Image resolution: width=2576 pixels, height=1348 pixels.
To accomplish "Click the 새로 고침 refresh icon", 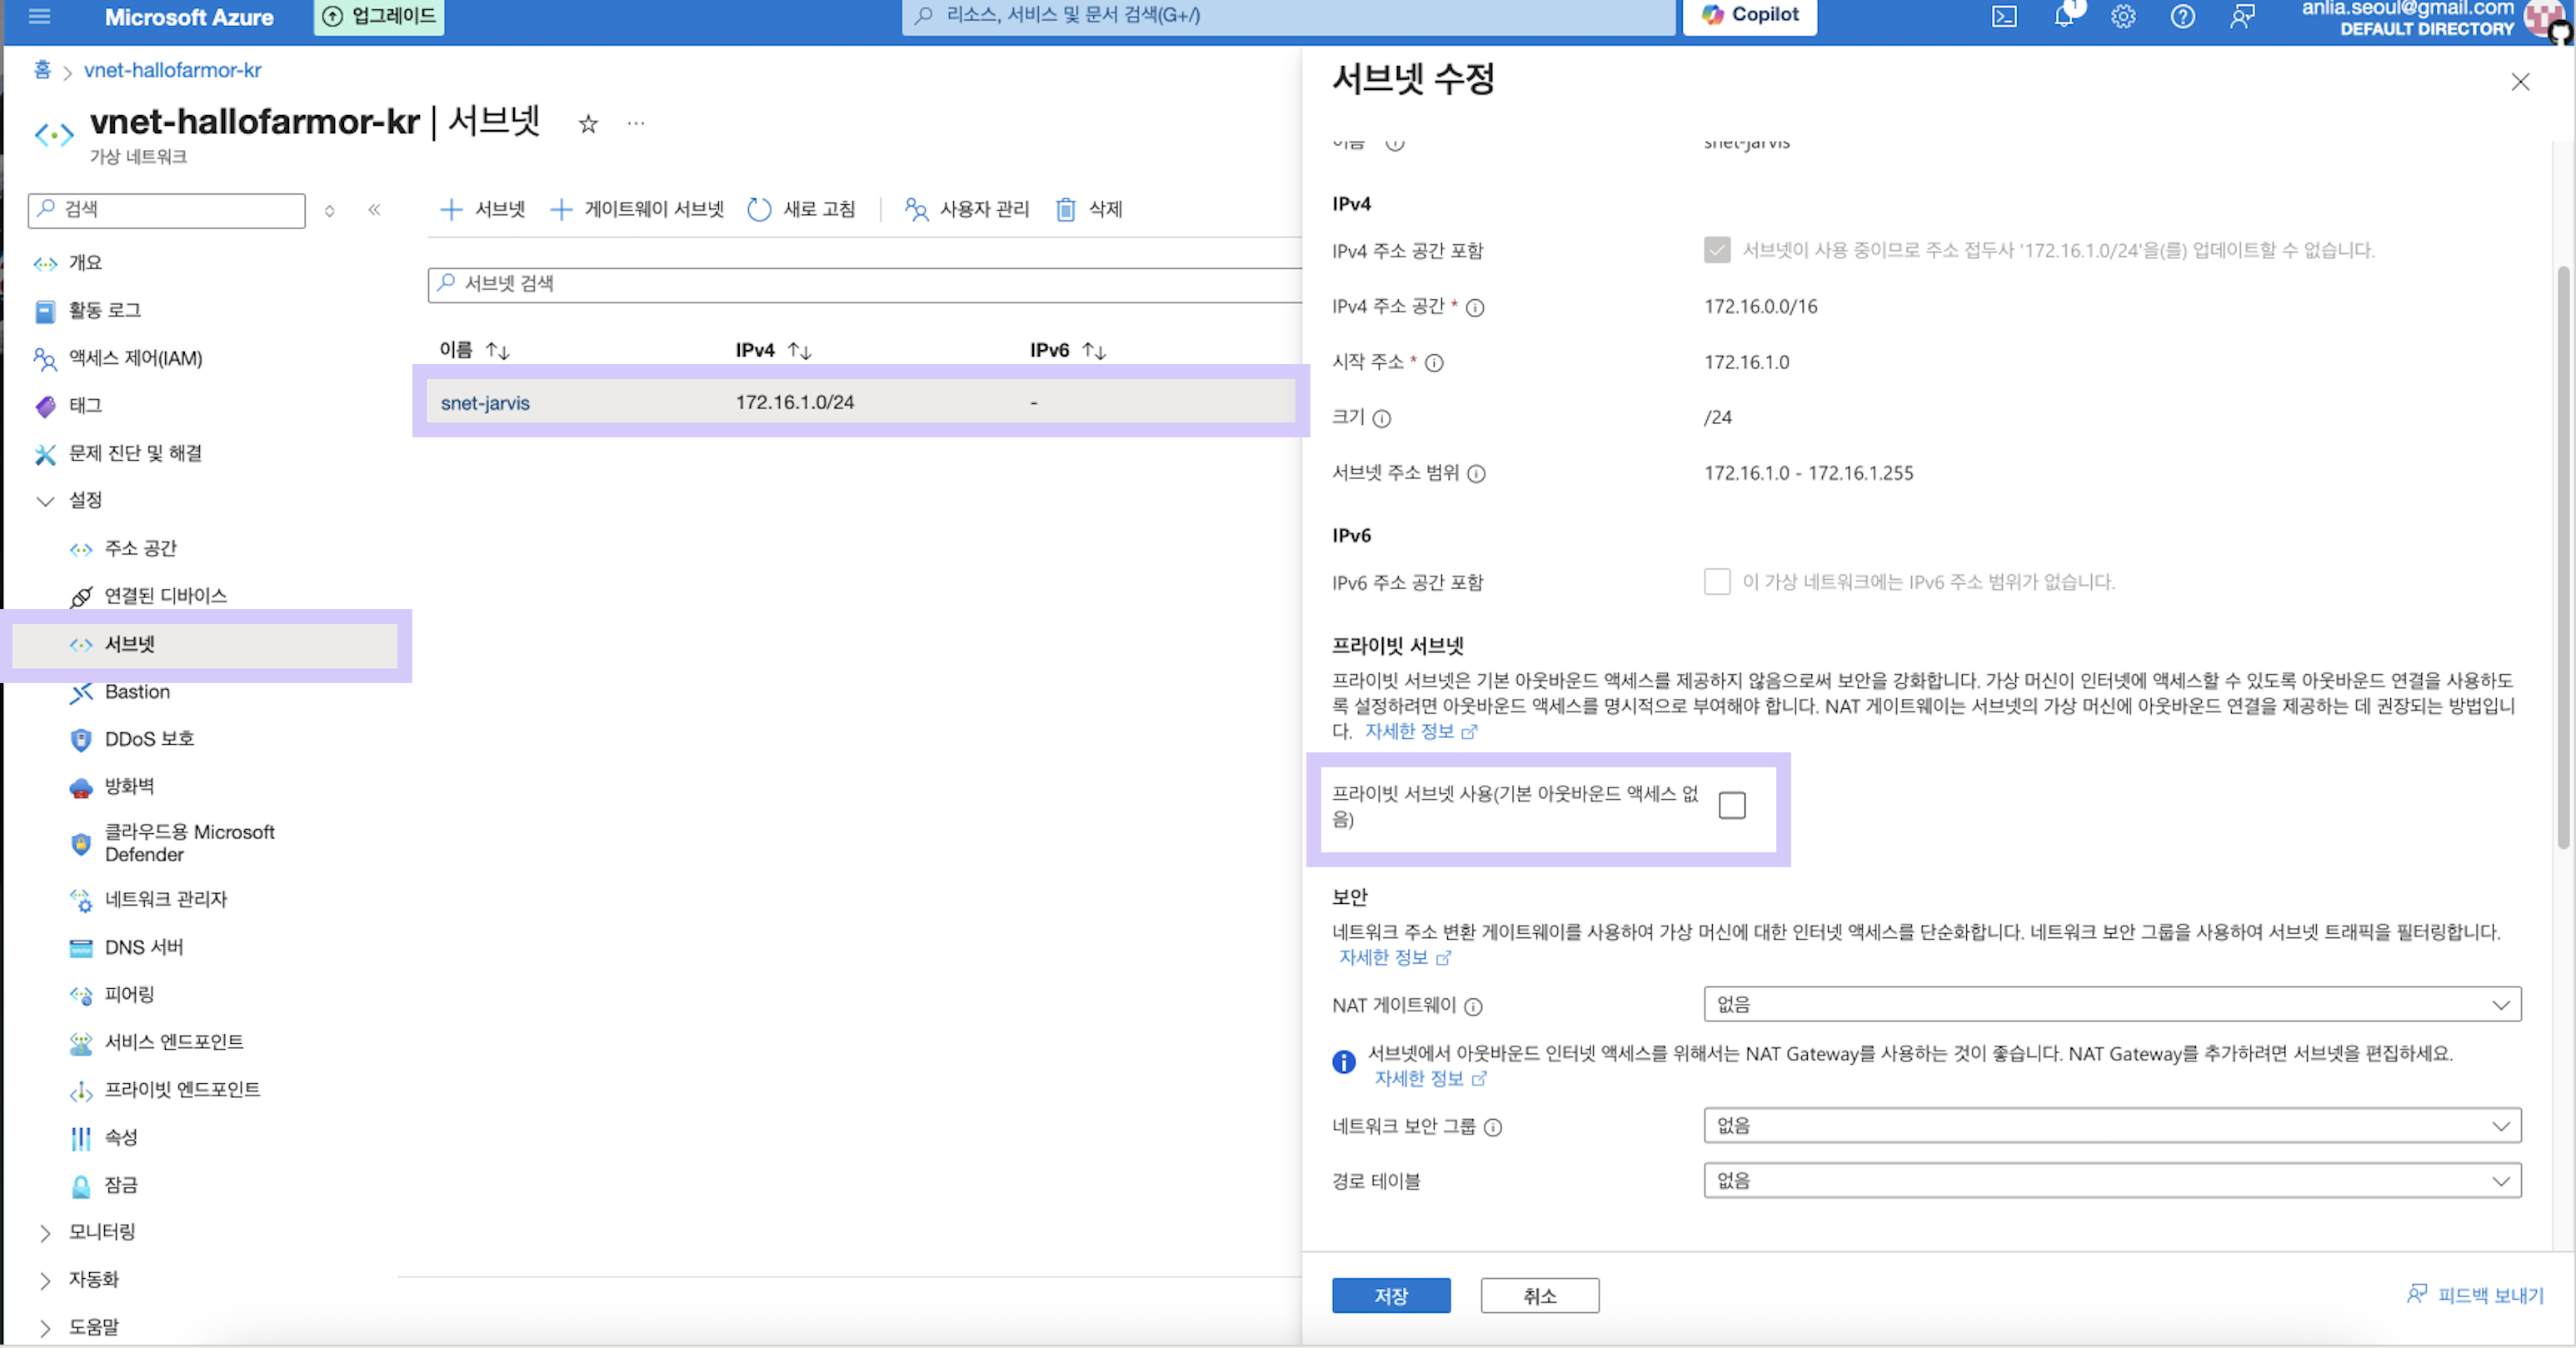I will (x=760, y=209).
